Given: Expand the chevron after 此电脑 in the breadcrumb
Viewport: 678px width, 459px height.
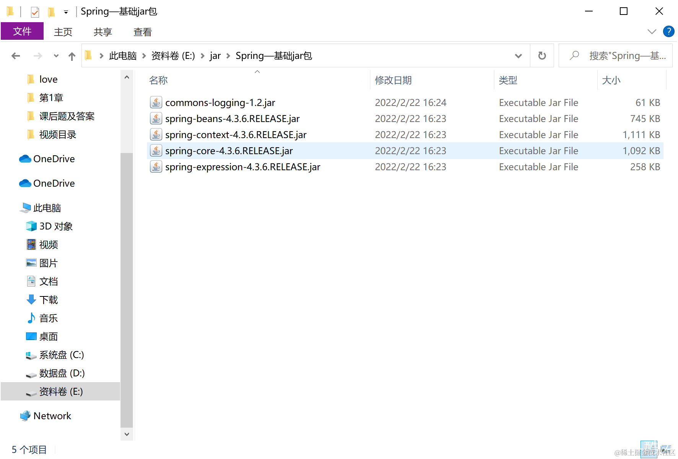Looking at the screenshot, I should [x=144, y=56].
